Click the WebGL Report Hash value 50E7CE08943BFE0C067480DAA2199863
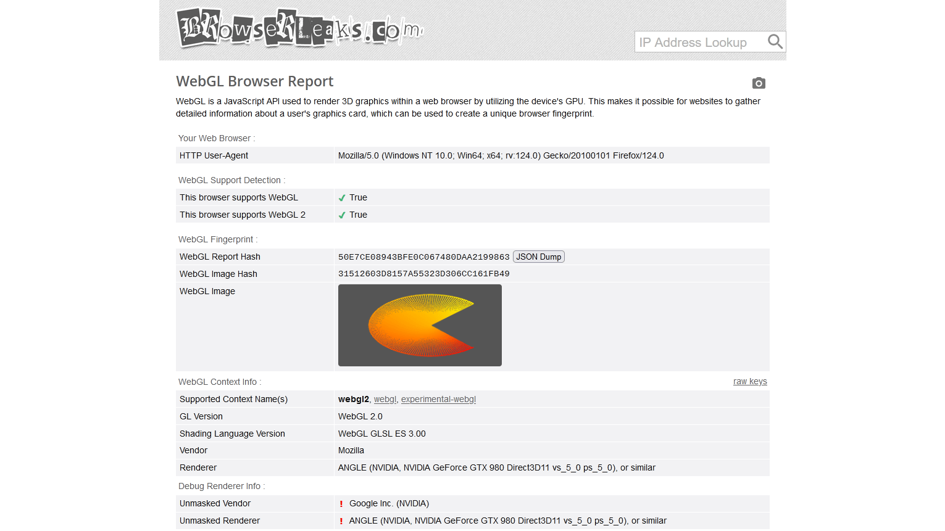Image resolution: width=945 pixels, height=531 pixels. (x=424, y=257)
